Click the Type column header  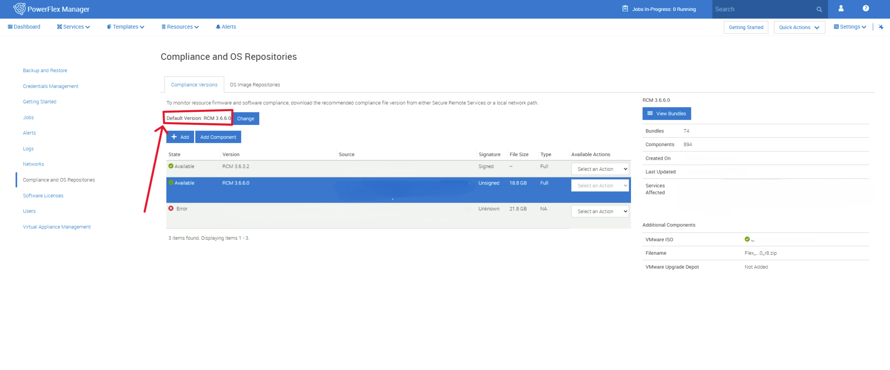546,155
